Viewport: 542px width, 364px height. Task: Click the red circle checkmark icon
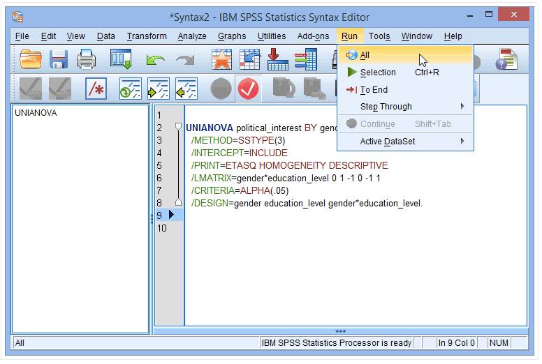[248, 89]
